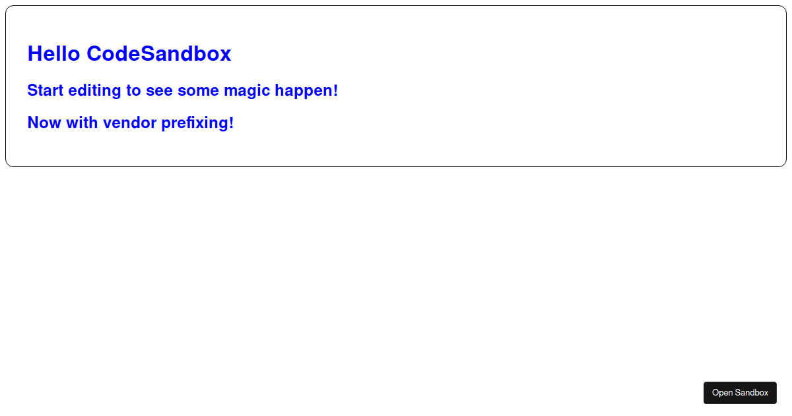Viewport: 792px width, 416px height.
Task: Click the word 'with' in the last line
Action: click(82, 123)
